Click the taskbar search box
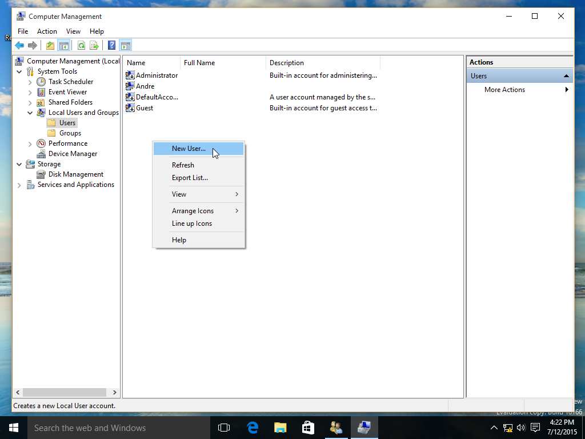Viewport: 585px width, 439px height. click(x=119, y=428)
